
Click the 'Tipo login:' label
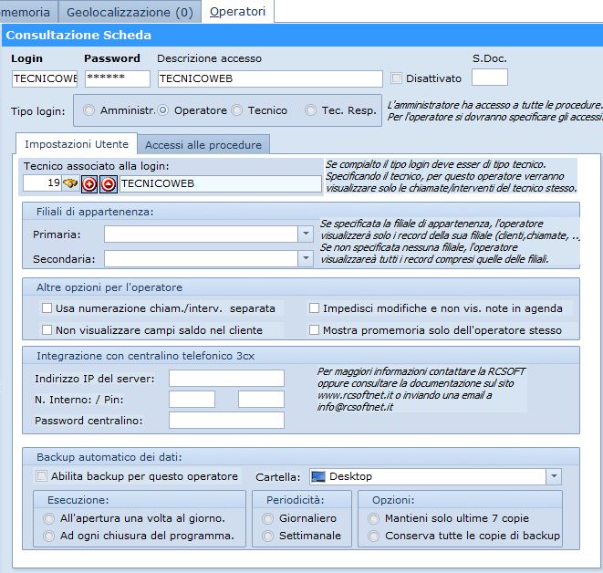point(37,111)
